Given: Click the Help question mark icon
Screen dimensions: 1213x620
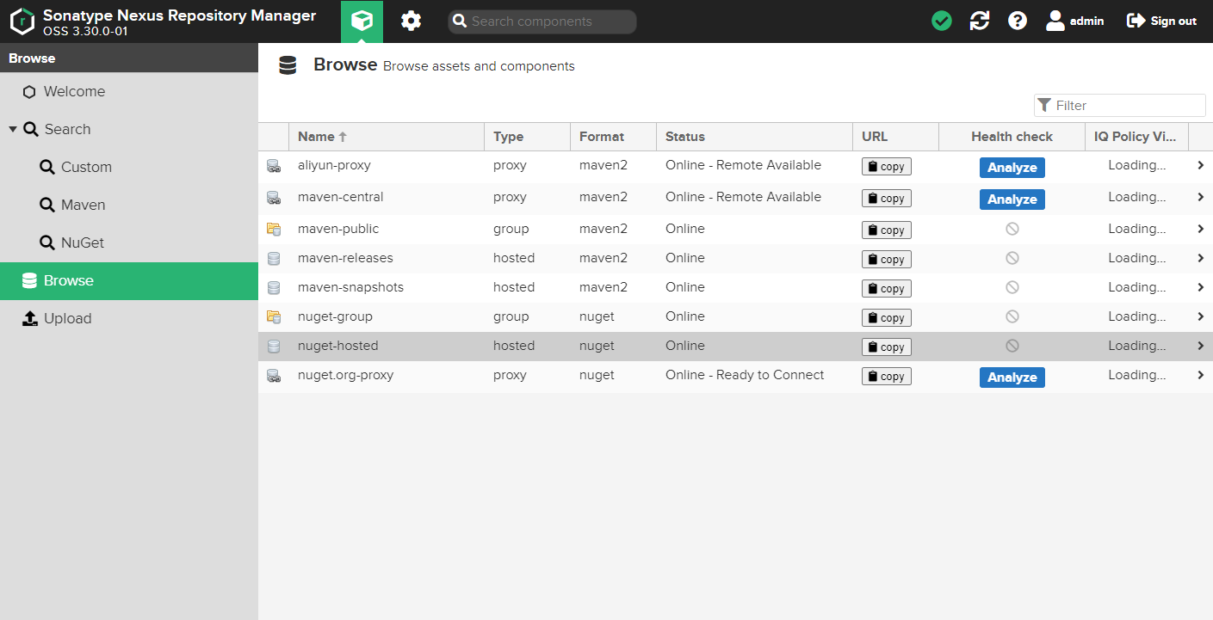Looking at the screenshot, I should pyautogui.click(x=1018, y=21).
